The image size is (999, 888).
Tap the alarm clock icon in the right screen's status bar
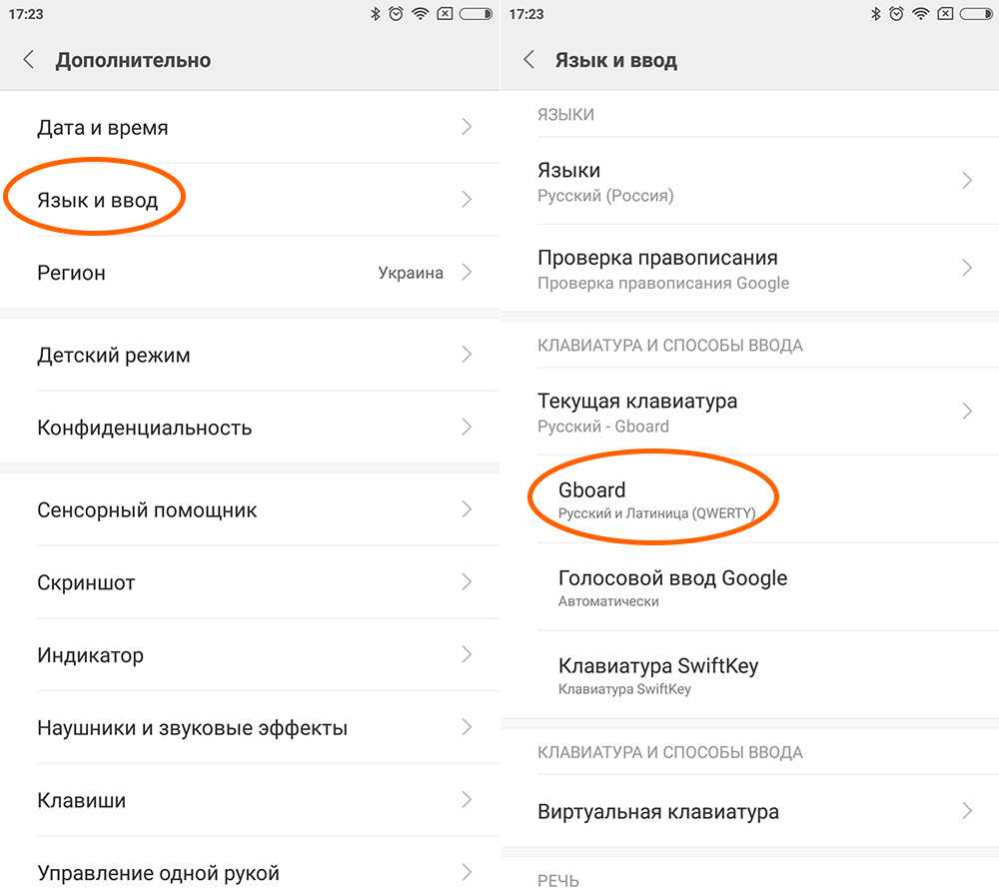tap(896, 14)
